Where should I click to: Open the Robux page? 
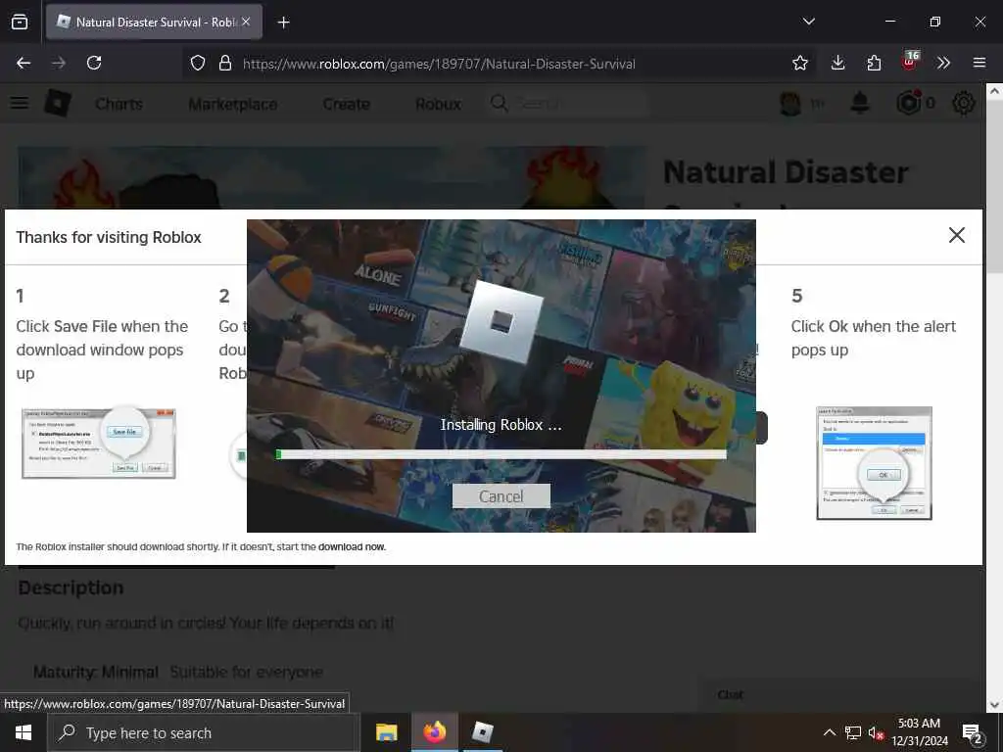438,104
